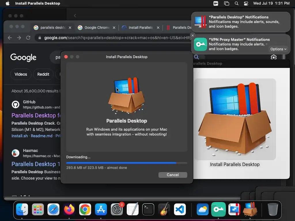
Task: Switch to the Google Chrome tab
Action: tap(97, 28)
